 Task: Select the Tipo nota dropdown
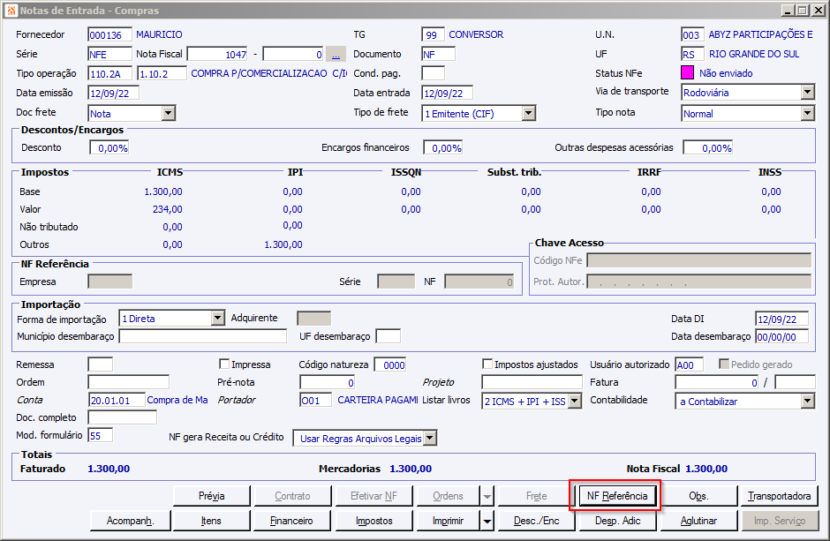[747, 113]
